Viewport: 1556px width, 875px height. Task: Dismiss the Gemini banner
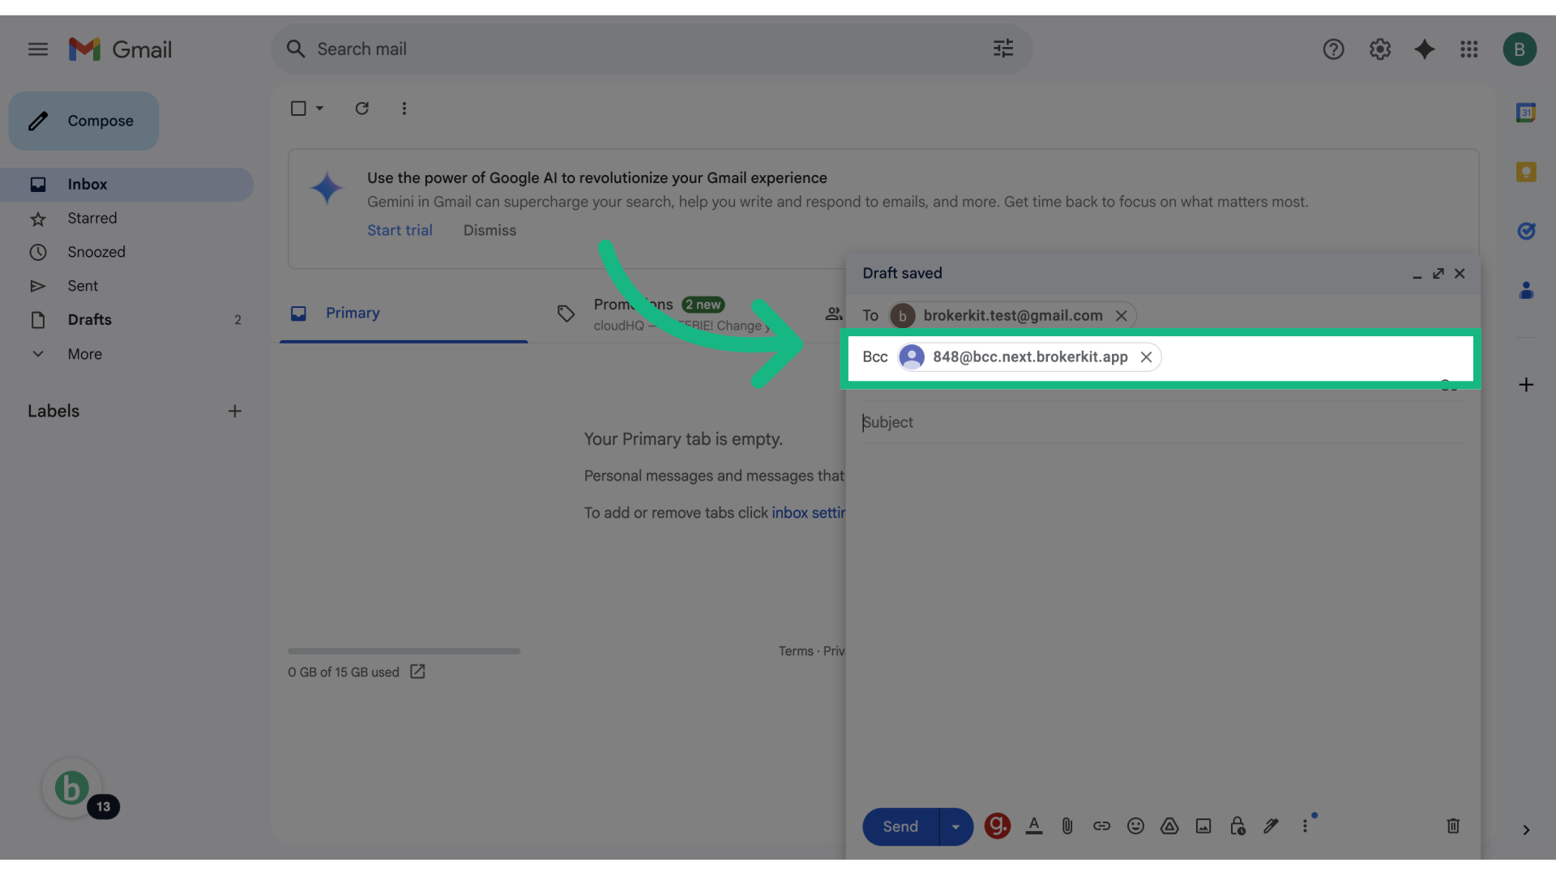click(489, 230)
